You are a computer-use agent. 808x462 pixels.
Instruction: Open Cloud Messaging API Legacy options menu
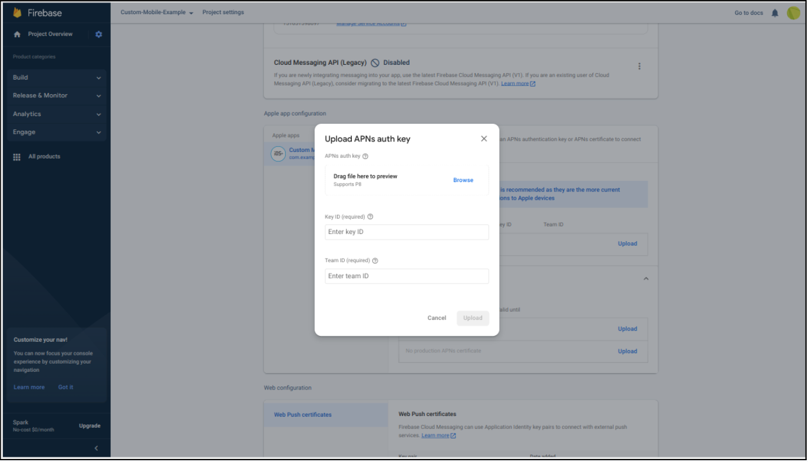(x=639, y=67)
